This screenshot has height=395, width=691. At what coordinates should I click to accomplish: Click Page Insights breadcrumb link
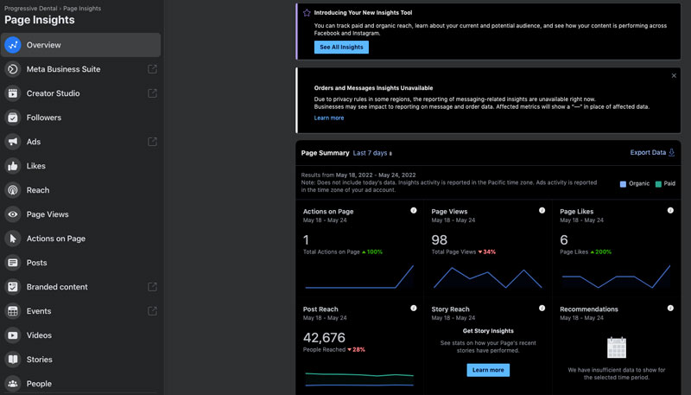[x=82, y=9]
